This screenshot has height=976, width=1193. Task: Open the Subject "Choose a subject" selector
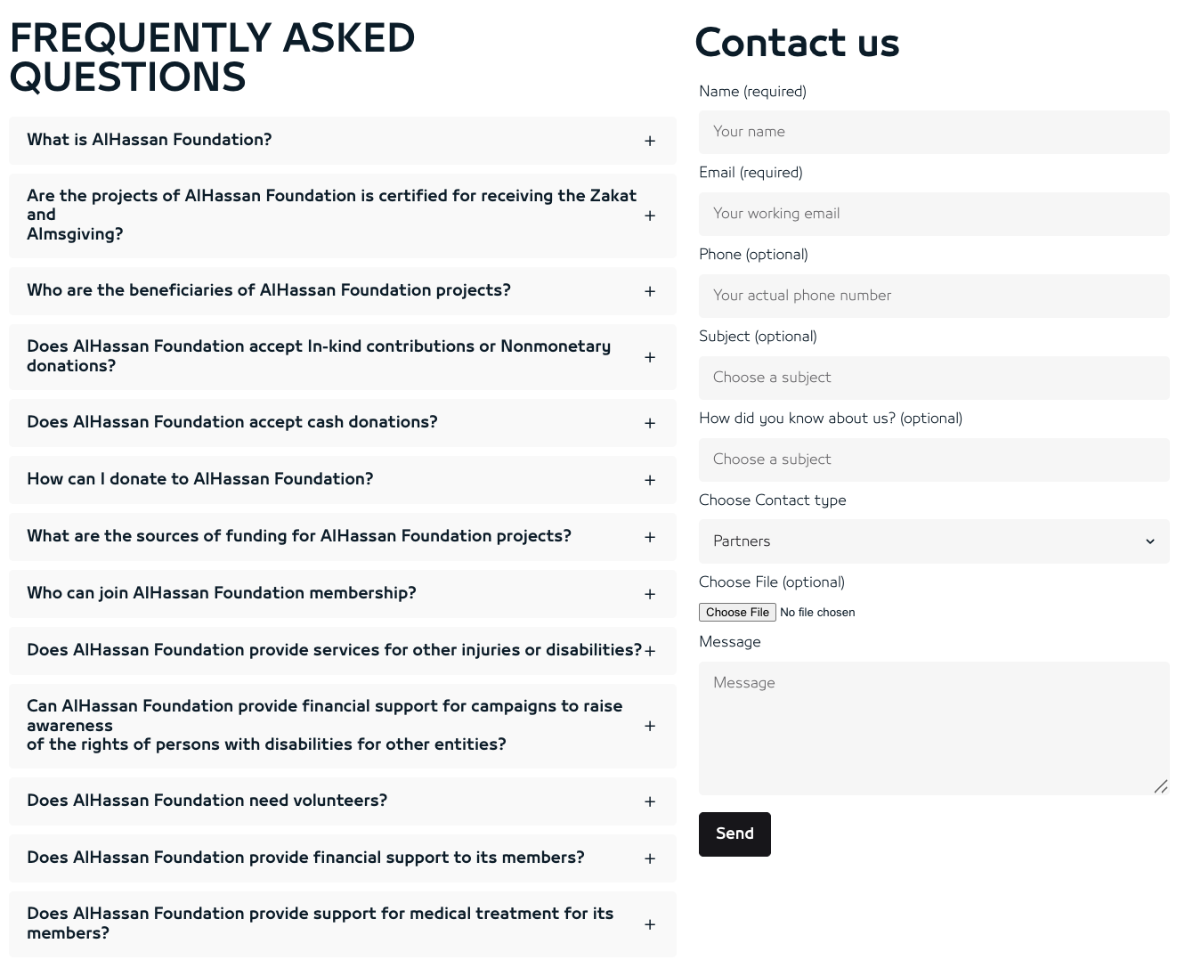[934, 378]
